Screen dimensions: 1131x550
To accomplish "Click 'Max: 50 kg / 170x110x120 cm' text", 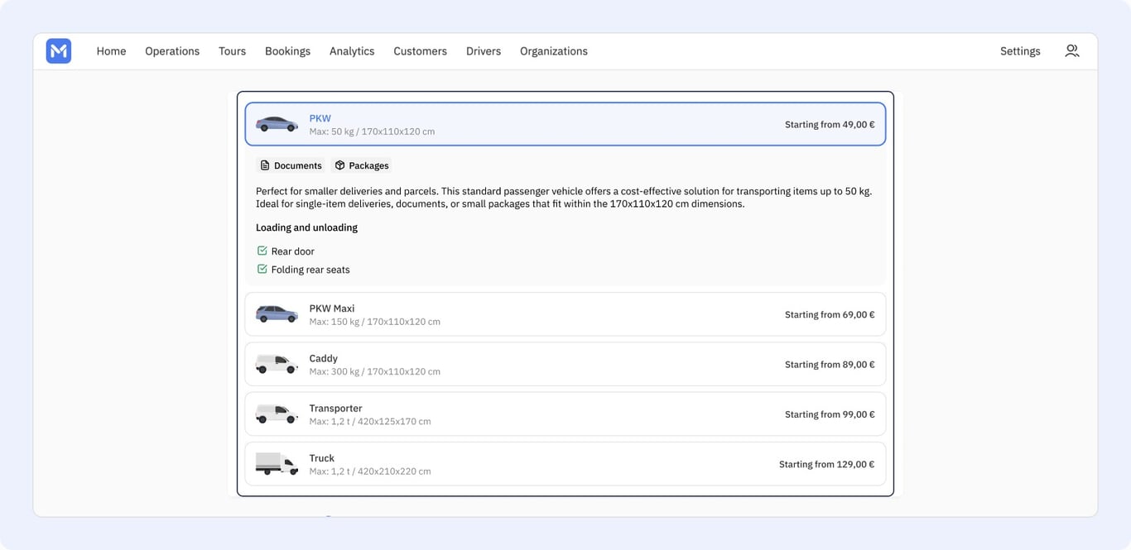I will point(372,132).
